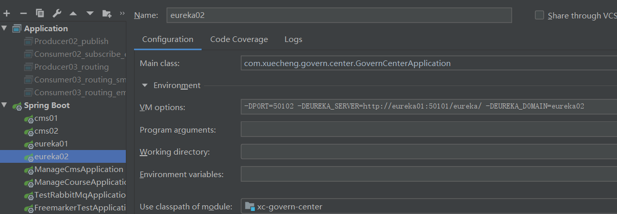The image size is (617, 214).
Task: Toggle Share through VCS checkbox
Action: (x=539, y=15)
